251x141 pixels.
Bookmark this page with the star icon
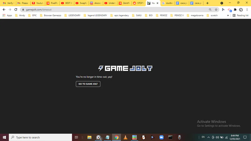pyautogui.click(x=216, y=9)
